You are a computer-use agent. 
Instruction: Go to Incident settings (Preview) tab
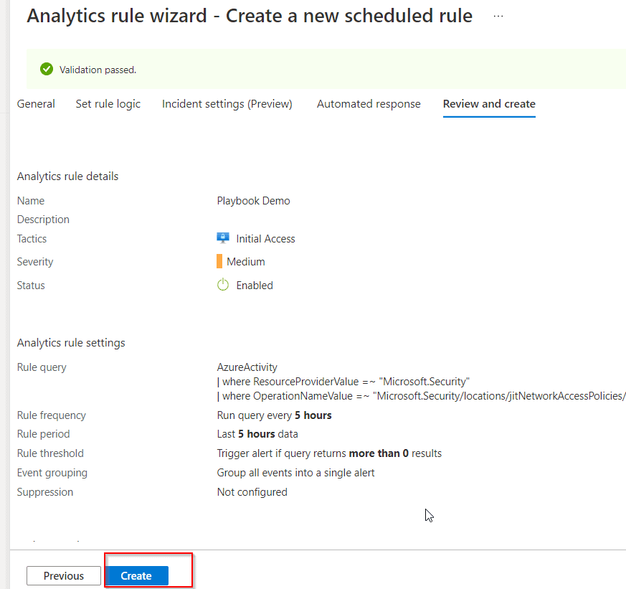[x=227, y=104]
